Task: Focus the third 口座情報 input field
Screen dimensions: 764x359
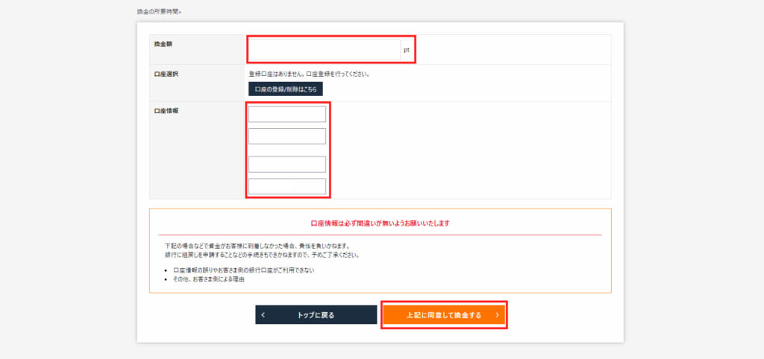Action: click(287, 165)
